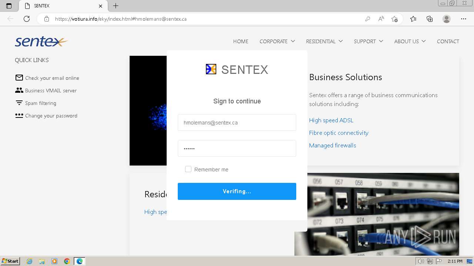Close the SENTEX browser tab
This screenshot has width=474, height=266.
[101, 6]
